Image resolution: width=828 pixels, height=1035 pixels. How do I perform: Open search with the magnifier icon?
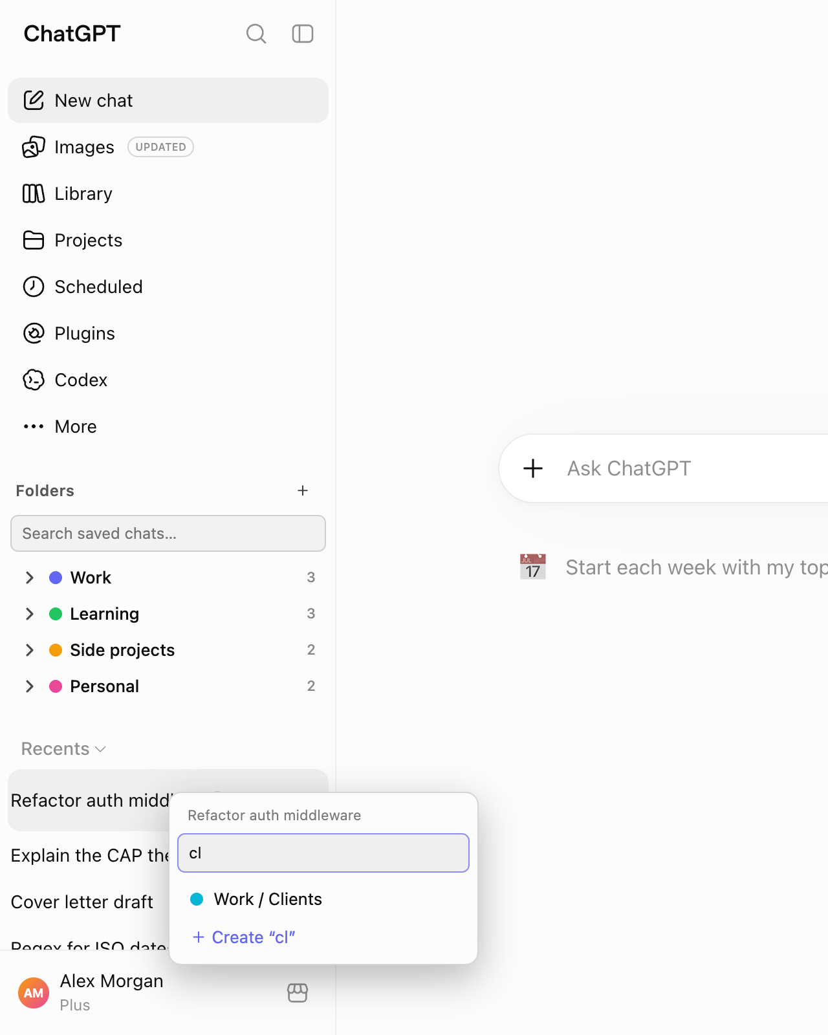tap(256, 34)
